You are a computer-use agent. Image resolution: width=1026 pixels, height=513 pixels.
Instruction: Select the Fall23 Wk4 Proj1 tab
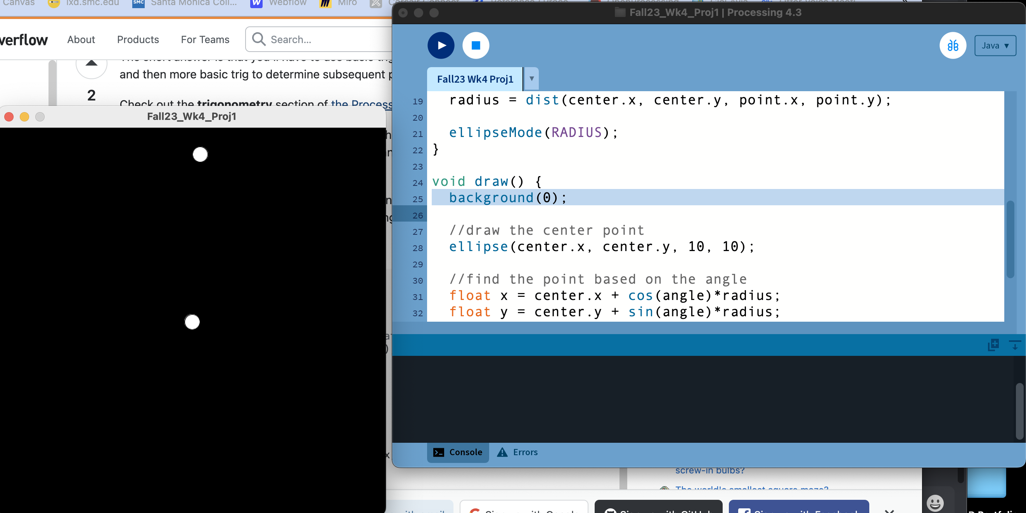click(x=475, y=79)
